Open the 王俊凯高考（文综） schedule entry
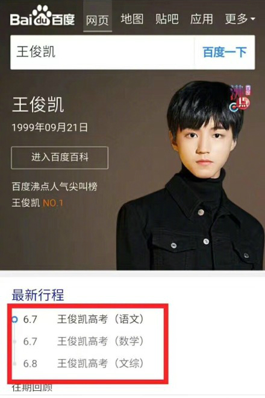265x398 pixels. (101, 364)
